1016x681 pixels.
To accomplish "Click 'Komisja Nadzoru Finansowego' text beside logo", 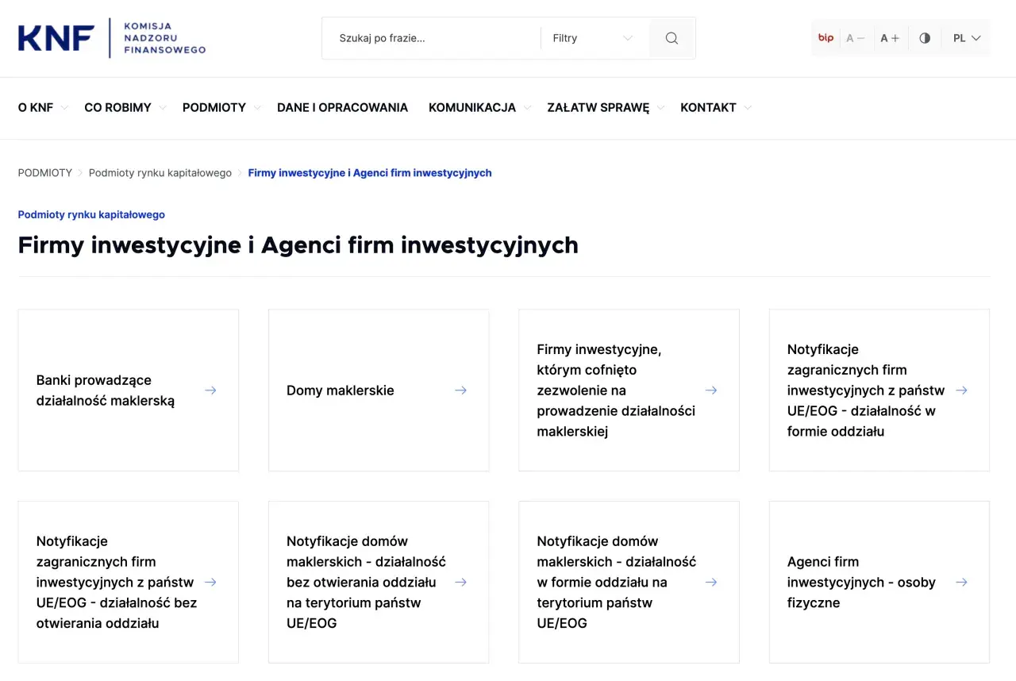I will [165, 38].
